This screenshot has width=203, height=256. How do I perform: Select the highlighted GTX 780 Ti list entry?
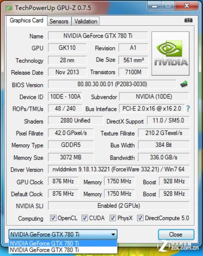[63, 243]
